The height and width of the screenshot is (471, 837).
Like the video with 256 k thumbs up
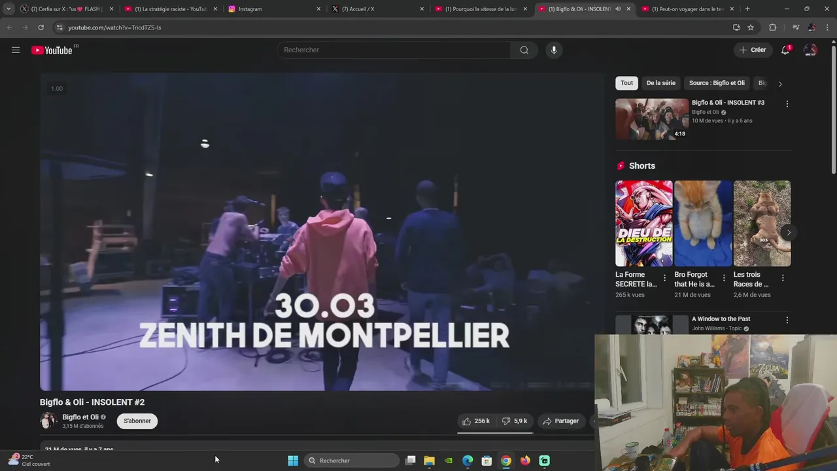click(476, 421)
